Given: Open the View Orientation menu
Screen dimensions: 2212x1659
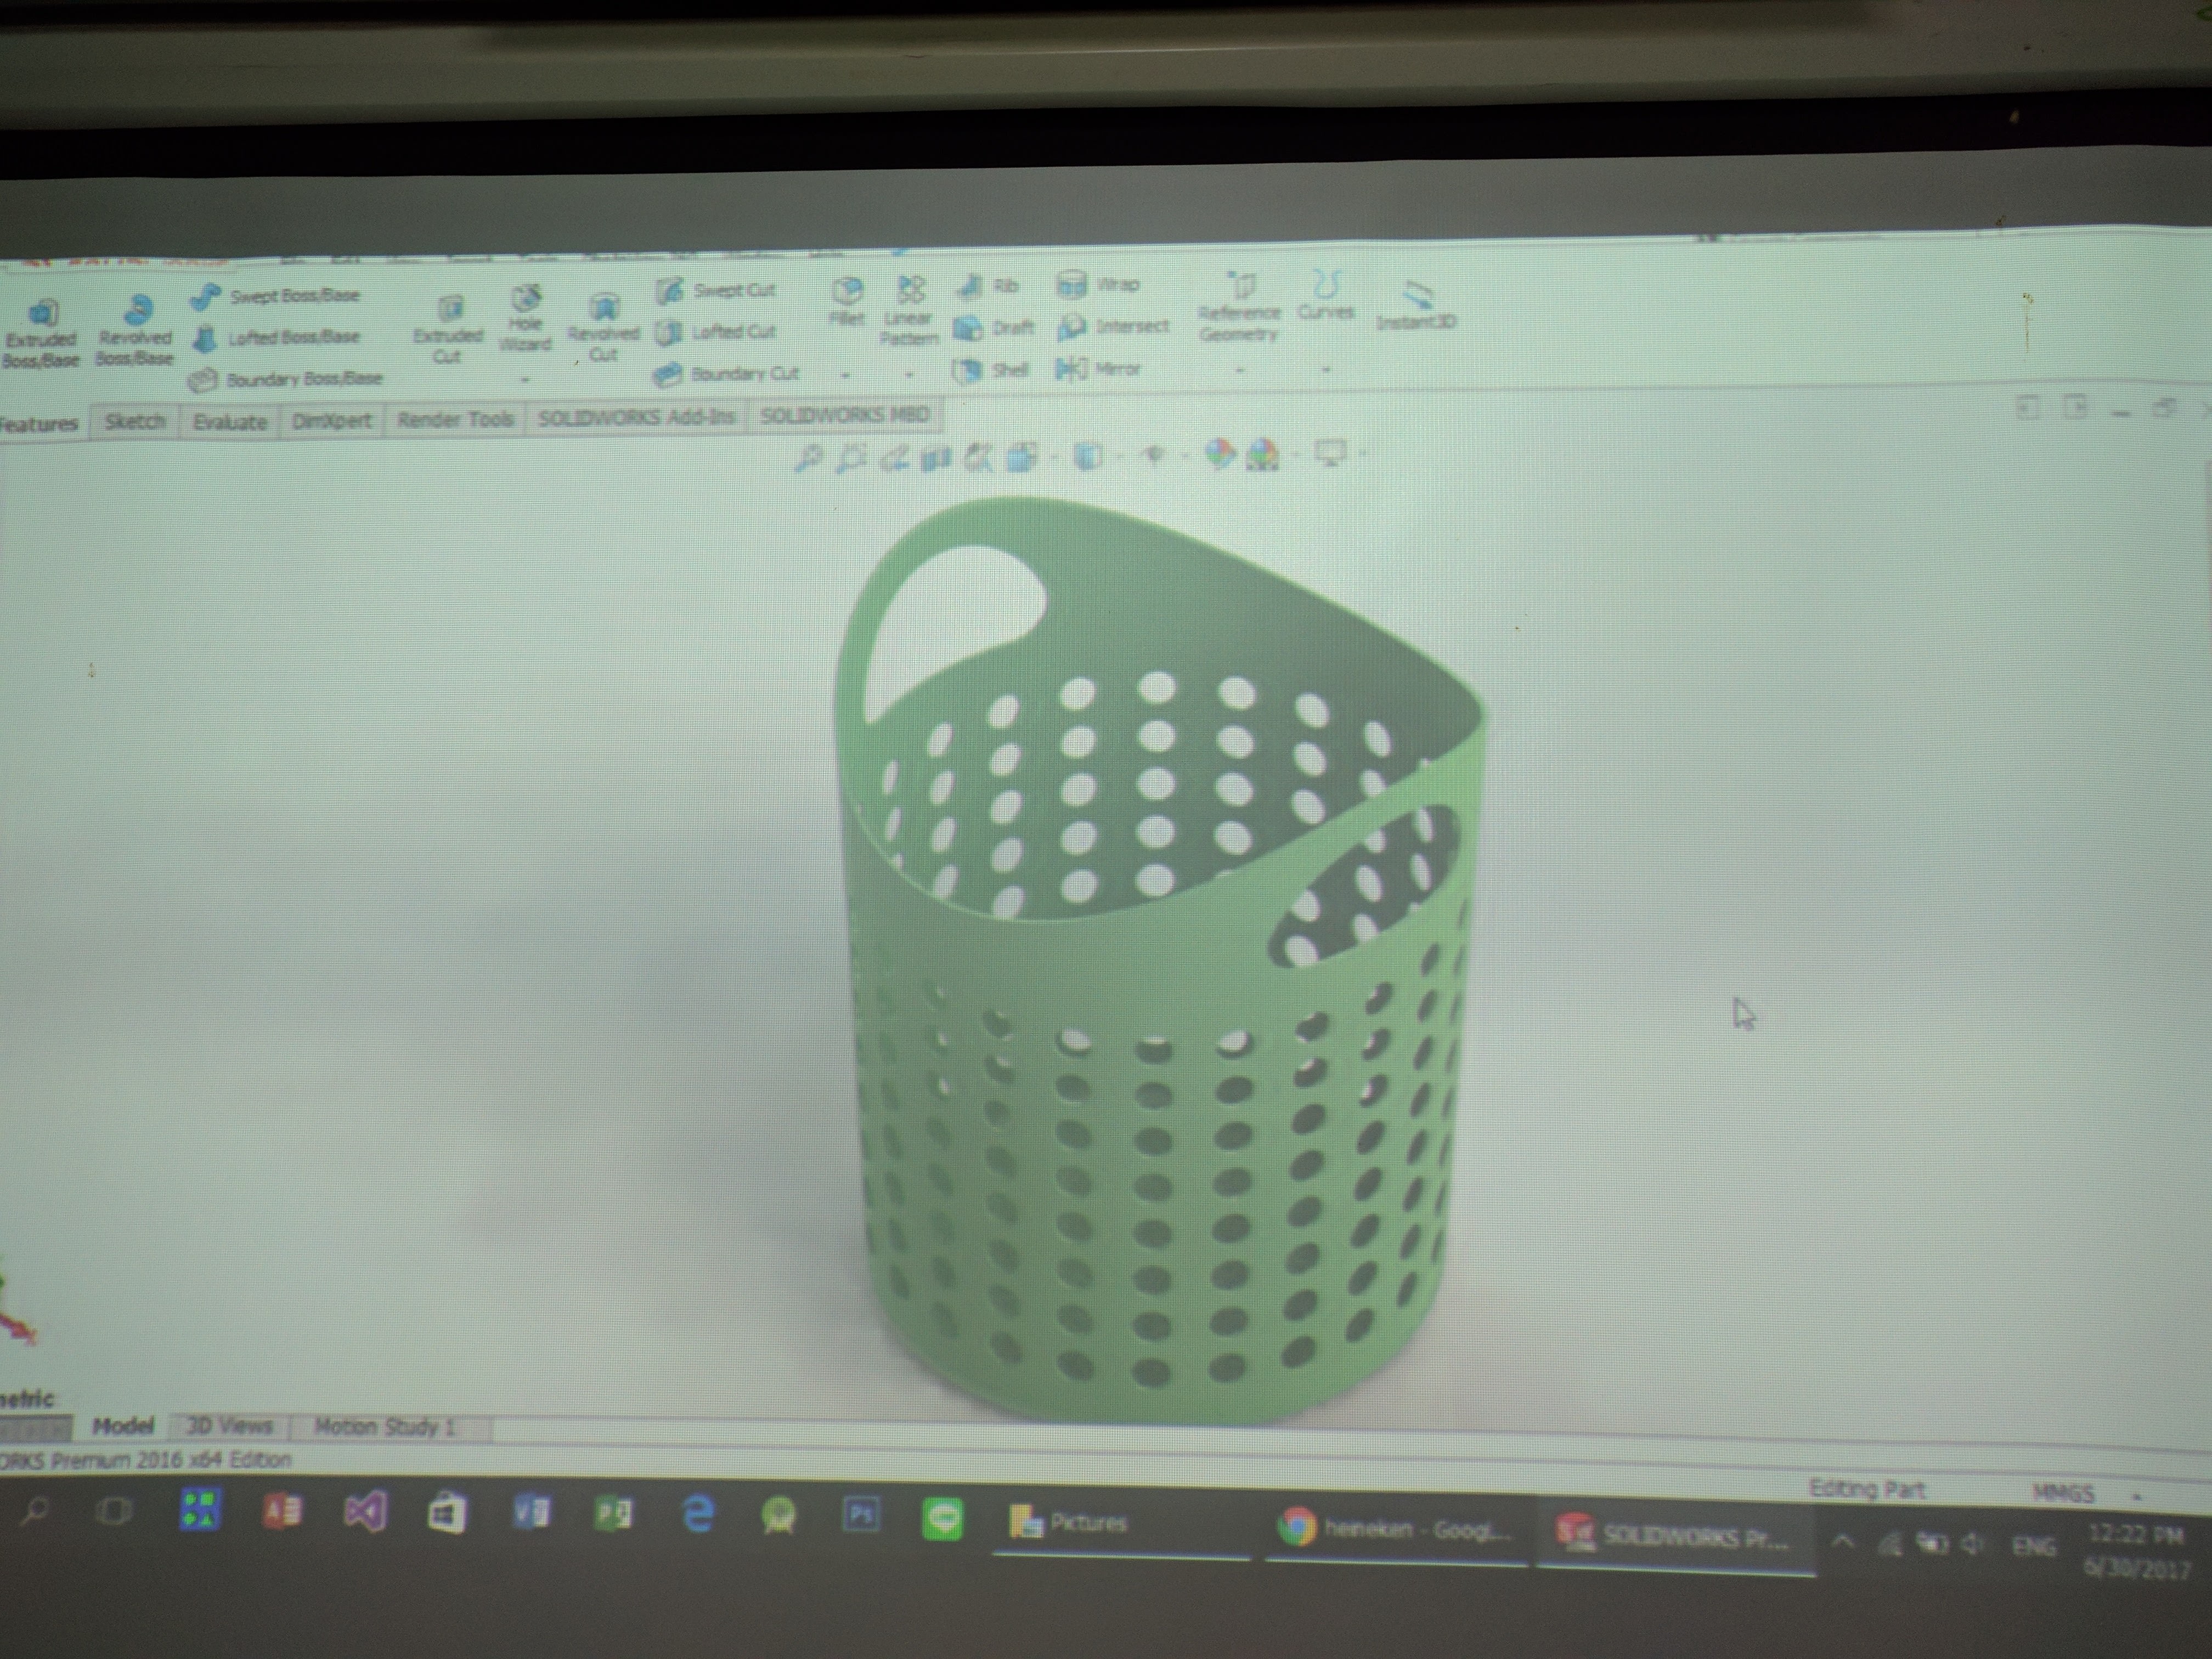Looking at the screenshot, I should 1021,458.
